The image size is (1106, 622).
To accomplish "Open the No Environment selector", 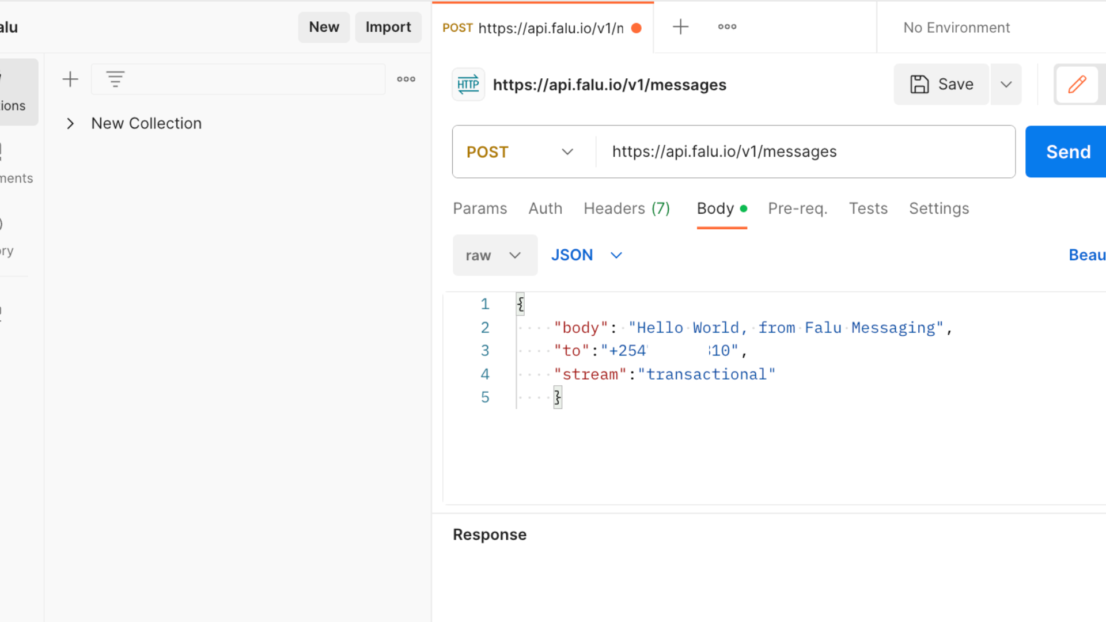I will tap(956, 28).
